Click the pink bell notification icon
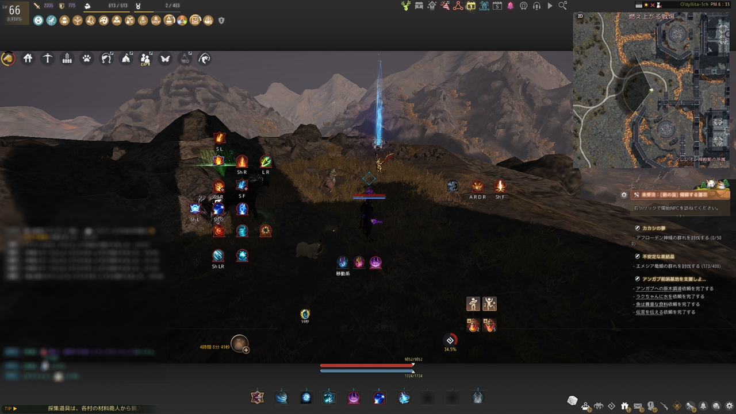This screenshot has height=414, width=736. point(510,6)
